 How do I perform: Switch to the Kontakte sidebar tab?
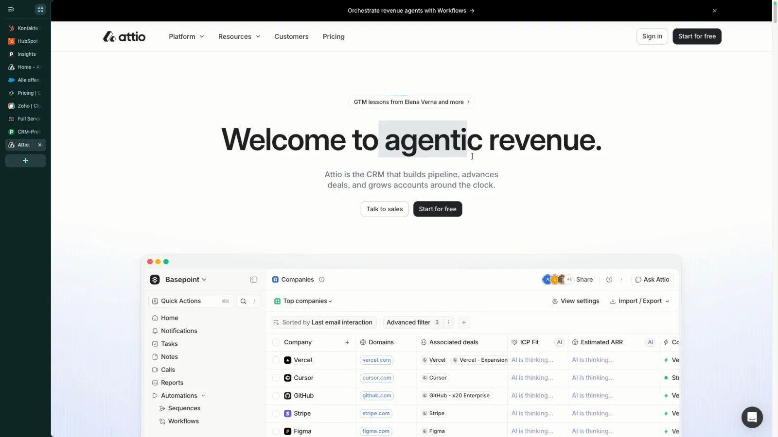[x=25, y=28]
